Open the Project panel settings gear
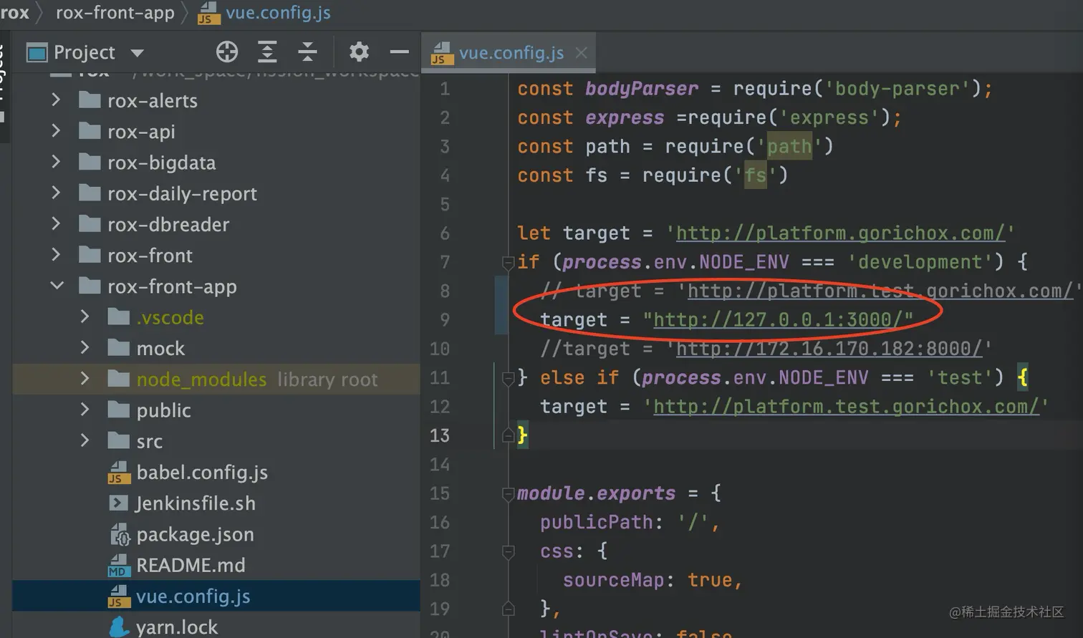Screen dimensions: 1083x638 click(x=359, y=52)
